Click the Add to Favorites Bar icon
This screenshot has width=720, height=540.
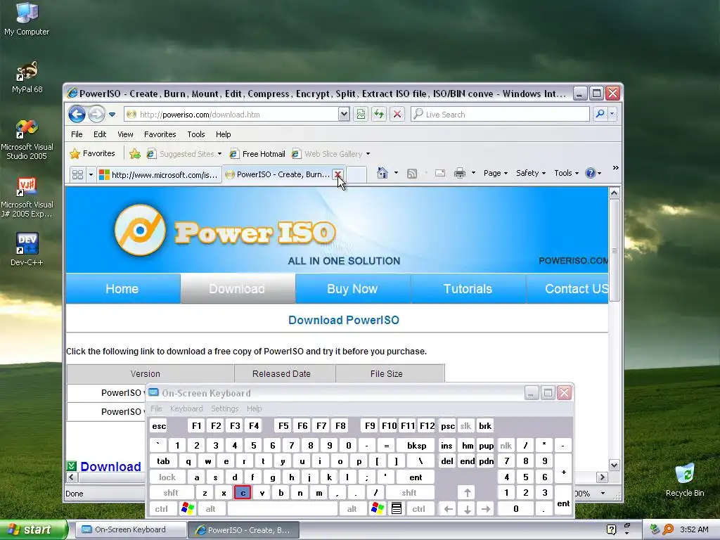point(134,154)
